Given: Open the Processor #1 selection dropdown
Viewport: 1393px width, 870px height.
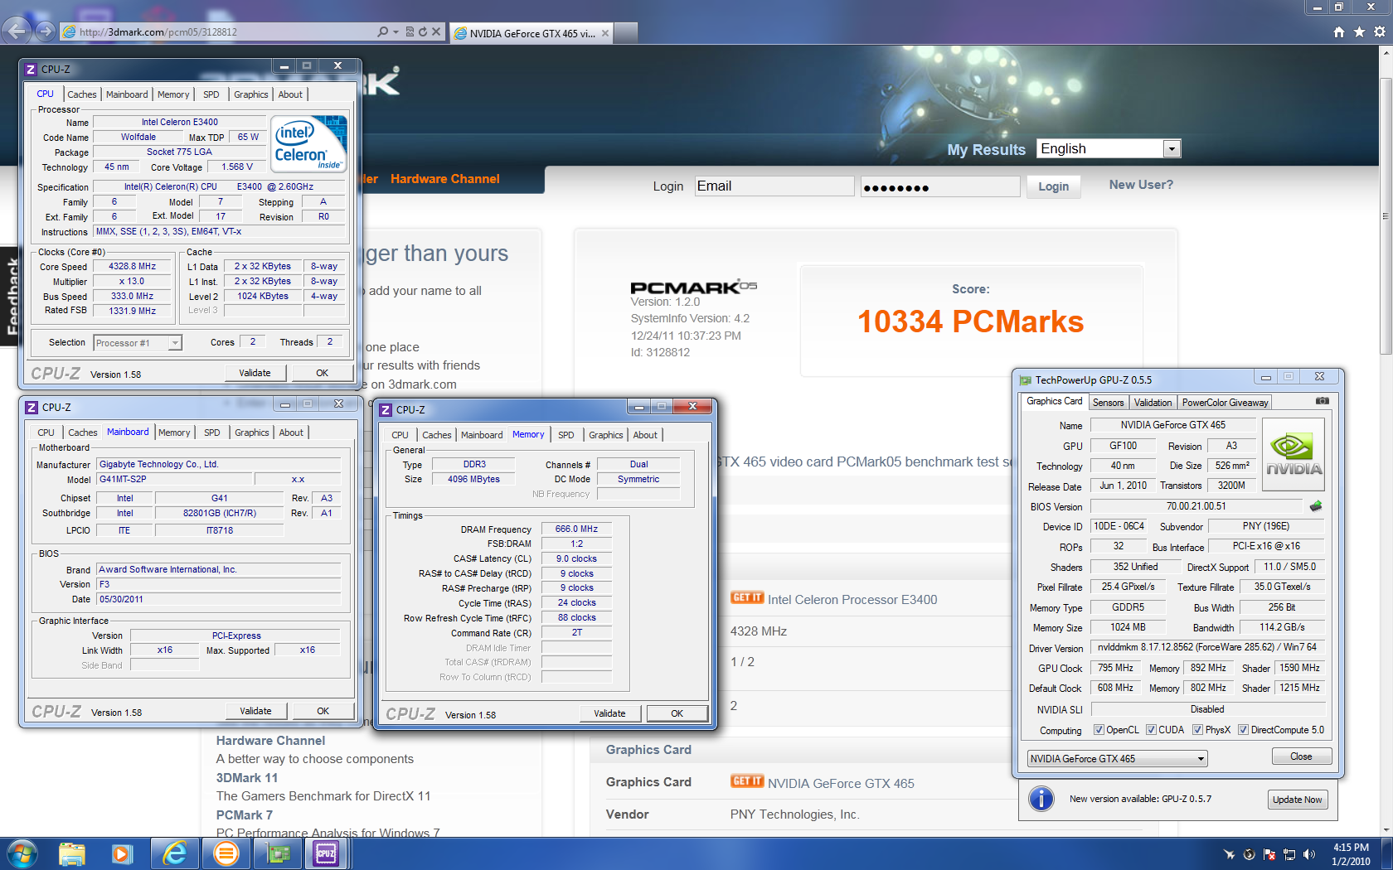Looking at the screenshot, I should 138,343.
